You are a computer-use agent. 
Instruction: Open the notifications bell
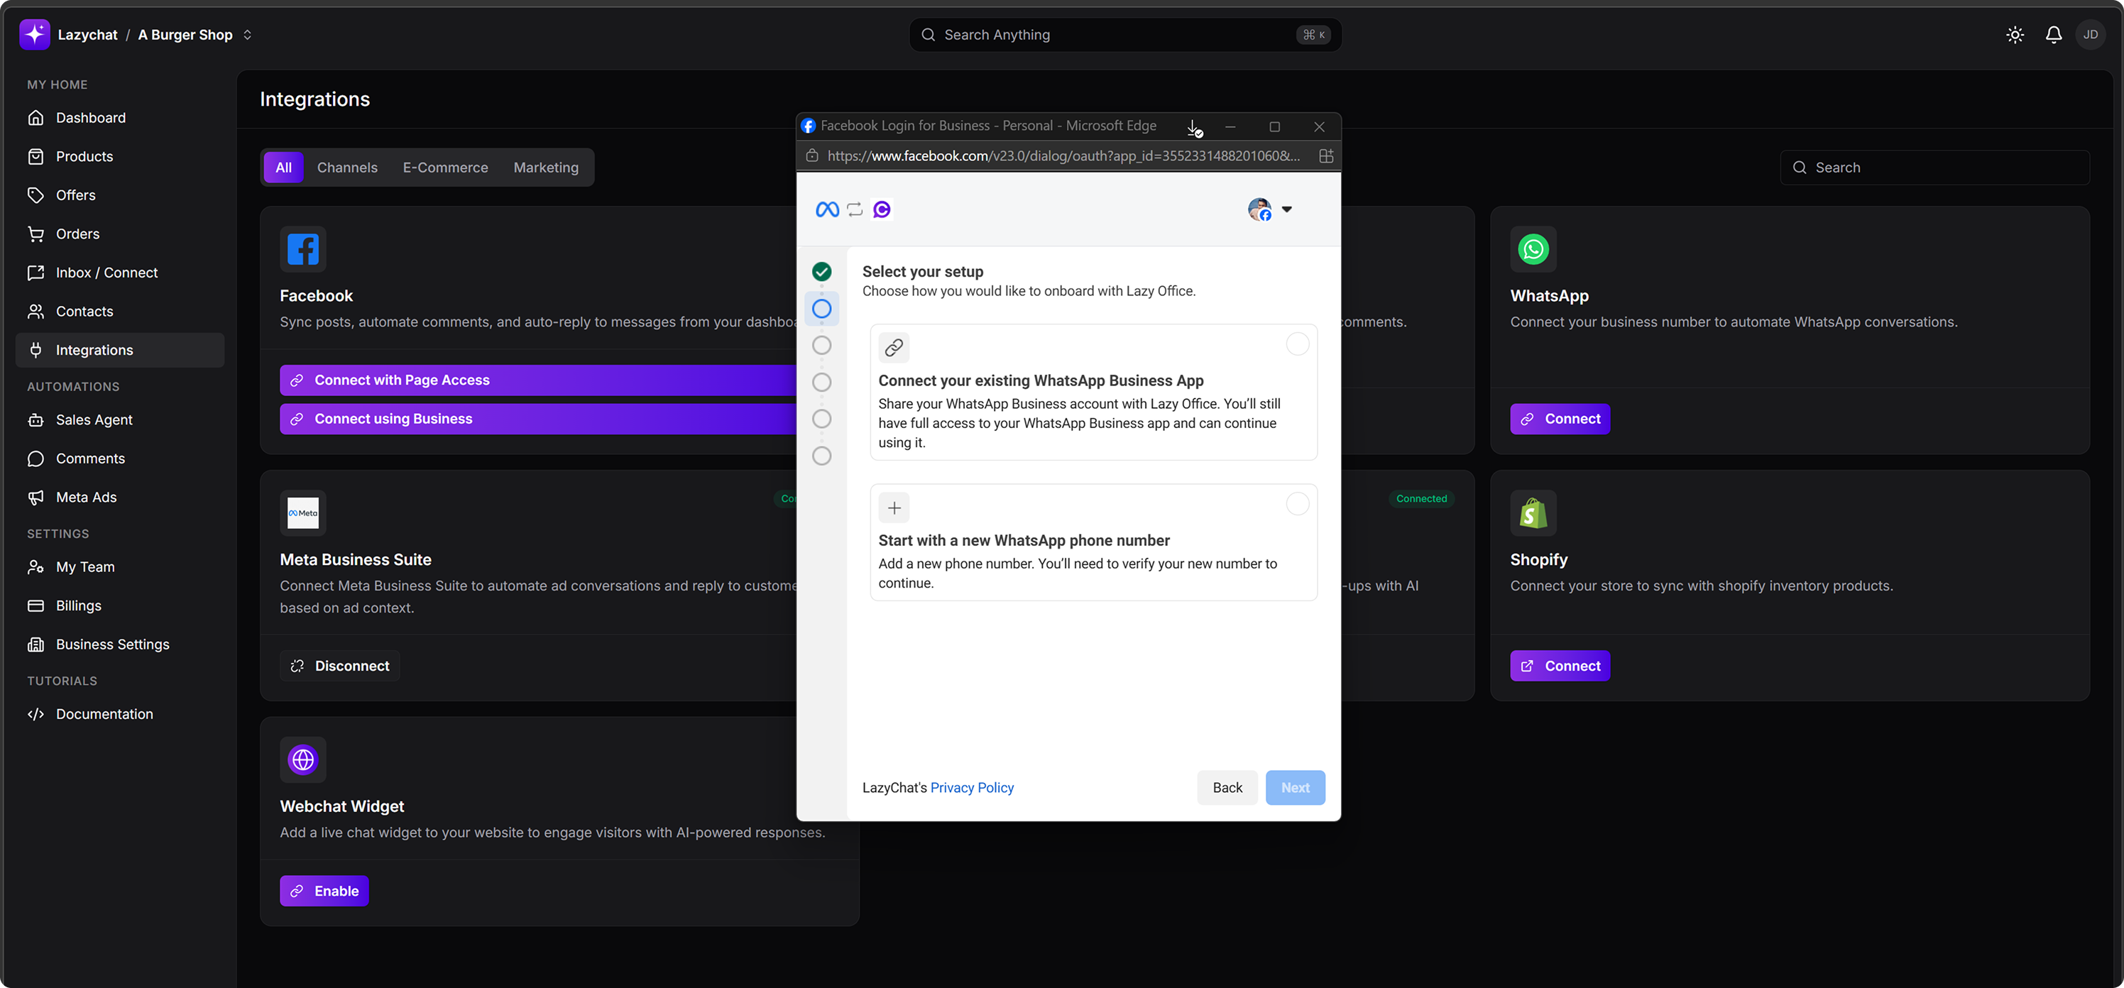(x=2053, y=35)
